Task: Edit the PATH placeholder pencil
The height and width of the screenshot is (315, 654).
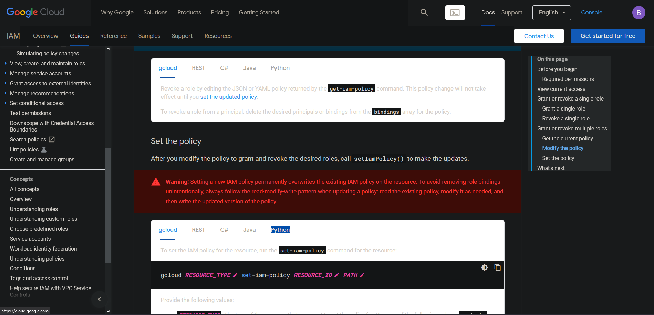Action: (x=362, y=275)
